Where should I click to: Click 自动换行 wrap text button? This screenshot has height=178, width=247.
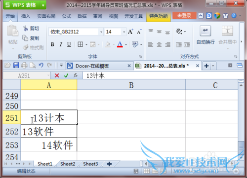(x=206, y=35)
